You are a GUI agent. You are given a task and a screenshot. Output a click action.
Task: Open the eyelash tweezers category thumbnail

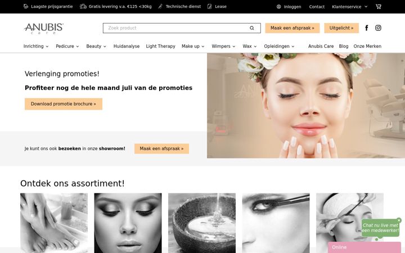coord(276,223)
